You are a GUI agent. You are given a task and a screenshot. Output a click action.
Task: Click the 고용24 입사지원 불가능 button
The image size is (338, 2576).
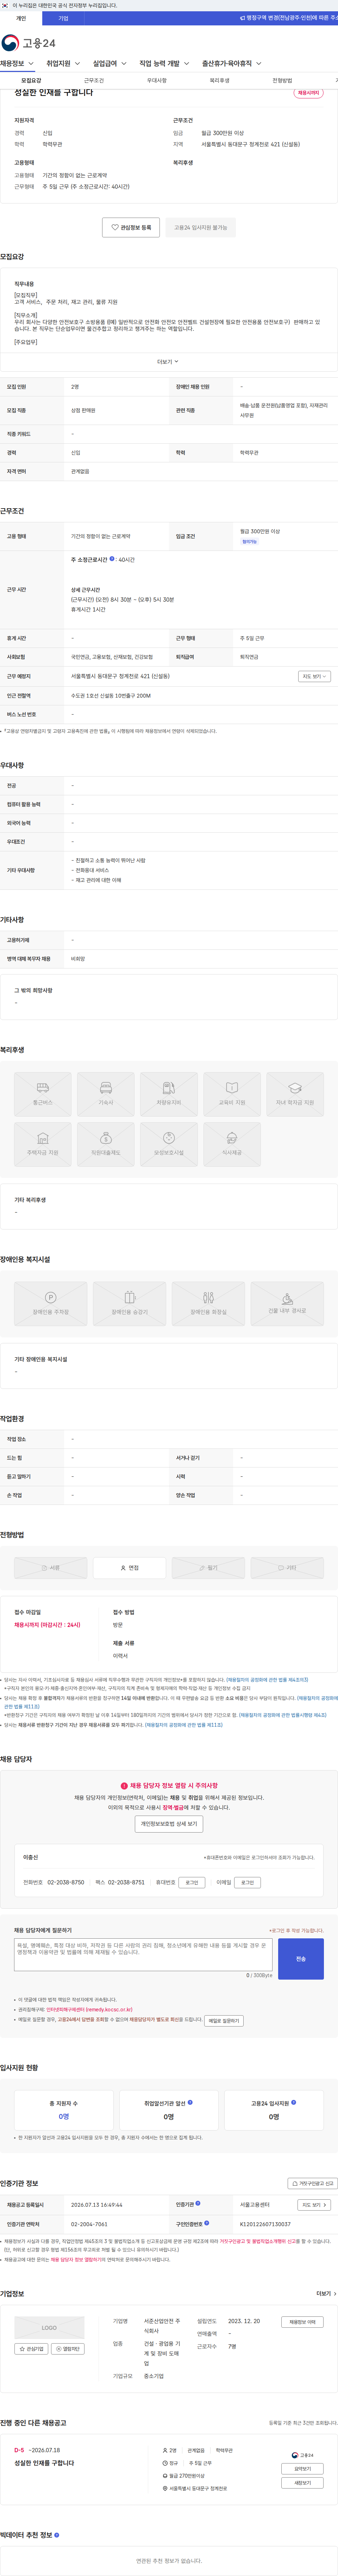pos(200,227)
